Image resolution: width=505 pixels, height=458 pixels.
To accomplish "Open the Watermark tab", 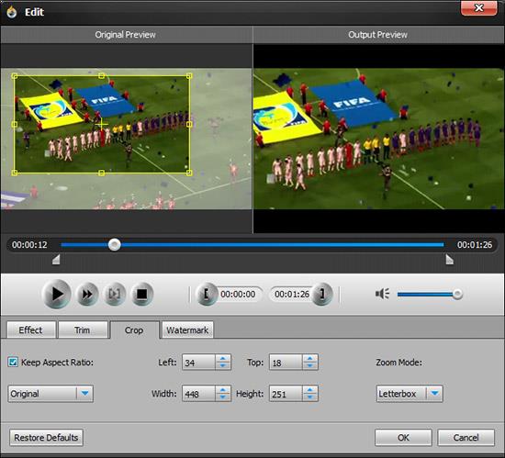I will [x=187, y=330].
